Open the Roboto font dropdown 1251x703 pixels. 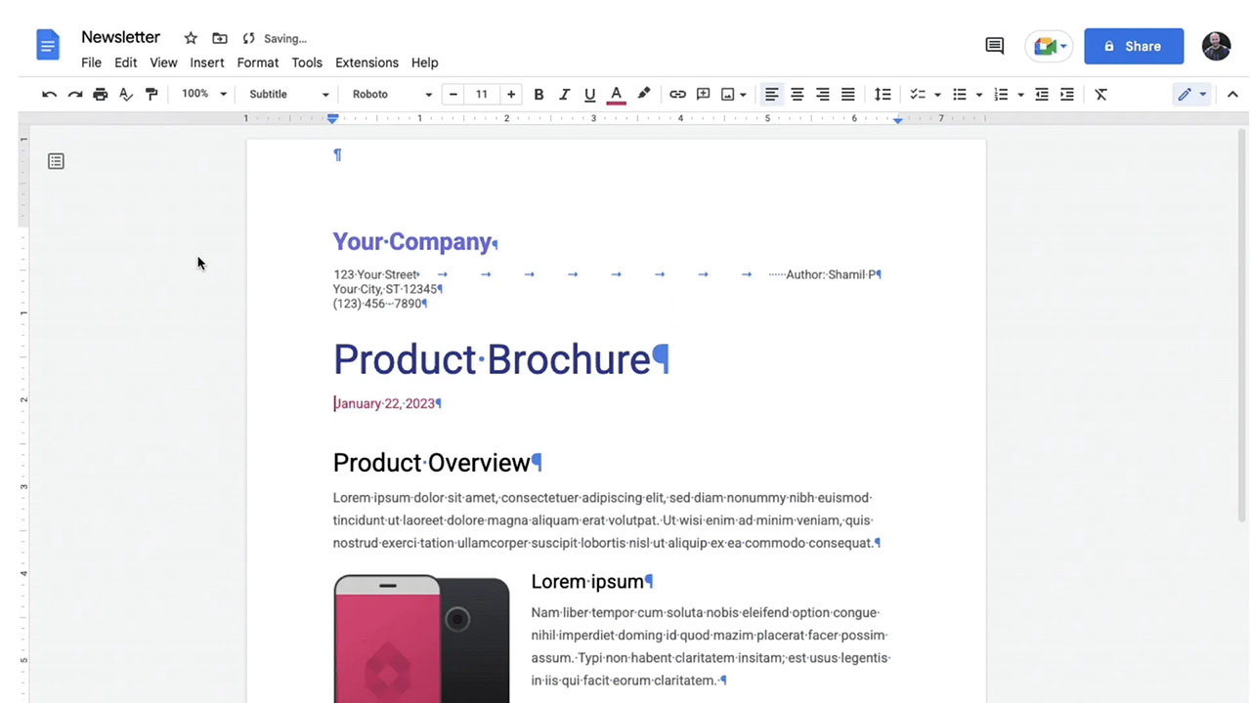392,95
